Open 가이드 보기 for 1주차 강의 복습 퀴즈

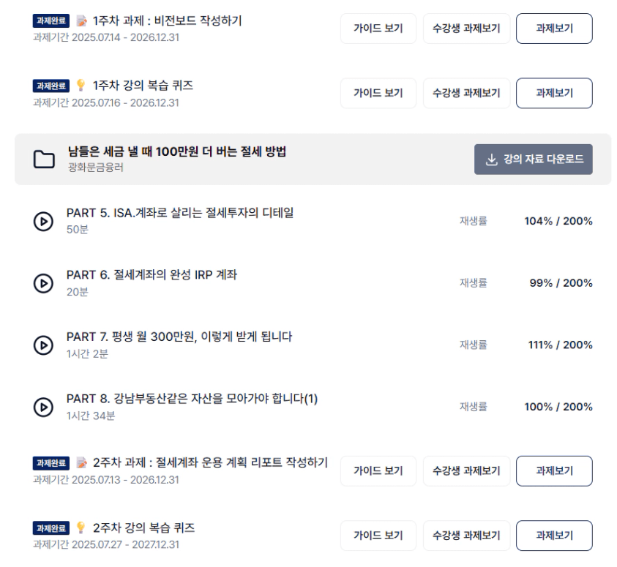click(x=378, y=93)
